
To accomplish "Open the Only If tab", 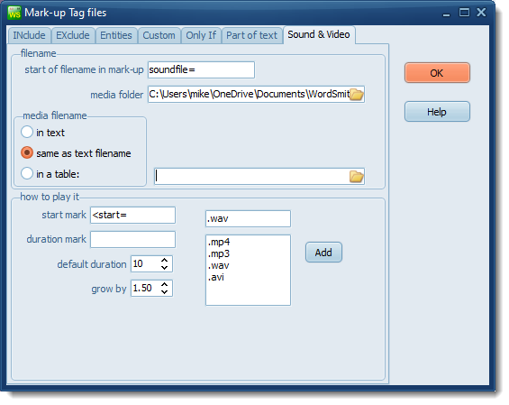I will click(x=201, y=35).
